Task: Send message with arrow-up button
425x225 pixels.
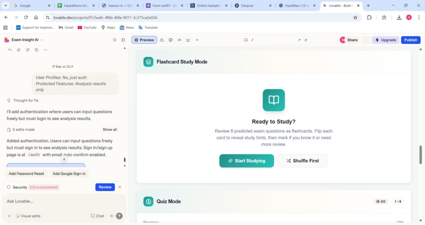Action: [119, 216]
